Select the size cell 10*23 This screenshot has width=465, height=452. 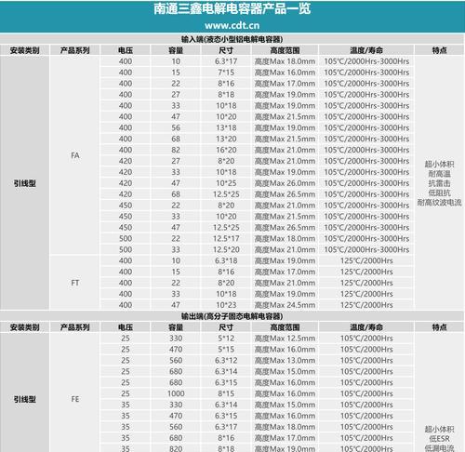[226, 305]
